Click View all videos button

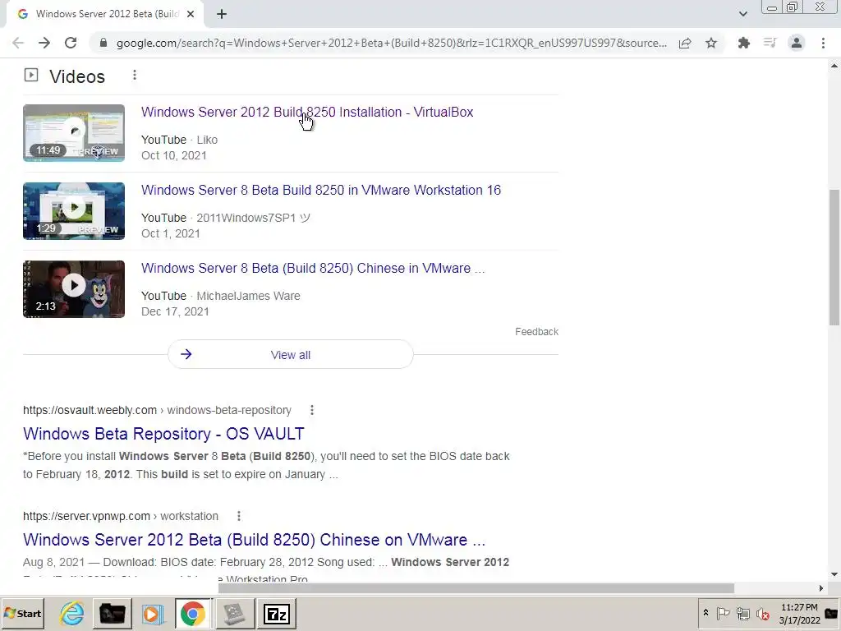tap(291, 355)
